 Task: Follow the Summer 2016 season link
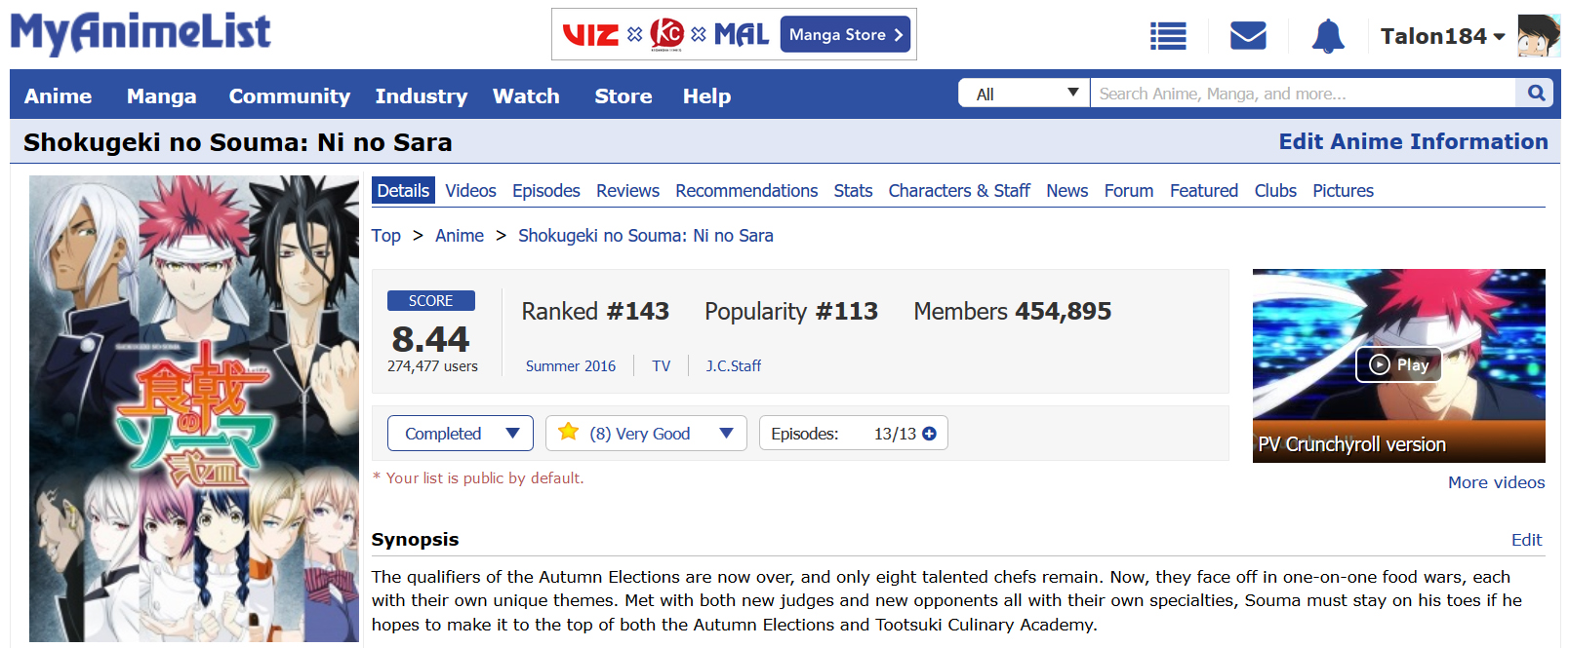571,366
